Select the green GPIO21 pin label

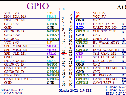tap(82, 83)
